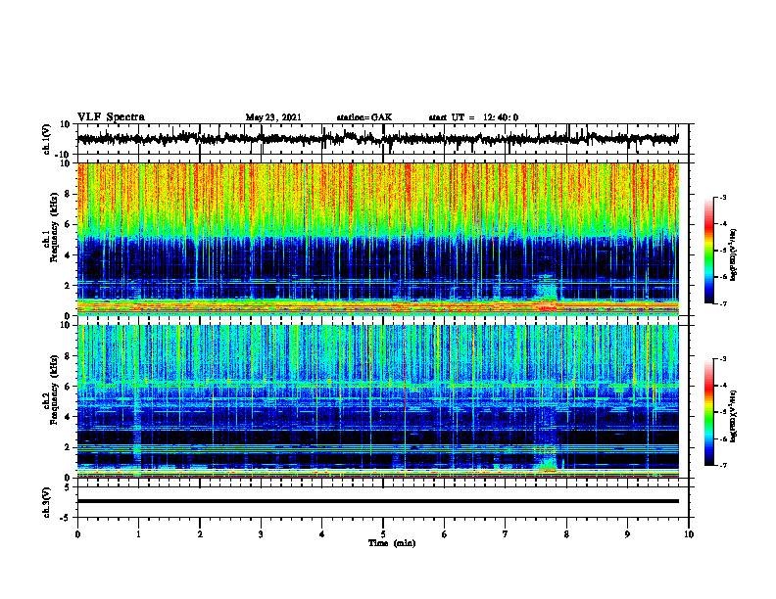Click time axis tick label "3"
The image size is (776, 599).
[x=261, y=534]
